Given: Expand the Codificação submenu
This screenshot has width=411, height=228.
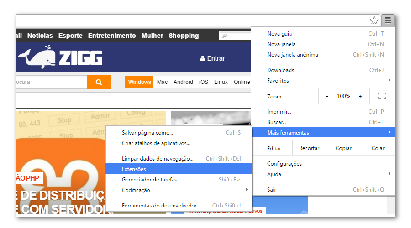Looking at the screenshot, I should [179, 190].
